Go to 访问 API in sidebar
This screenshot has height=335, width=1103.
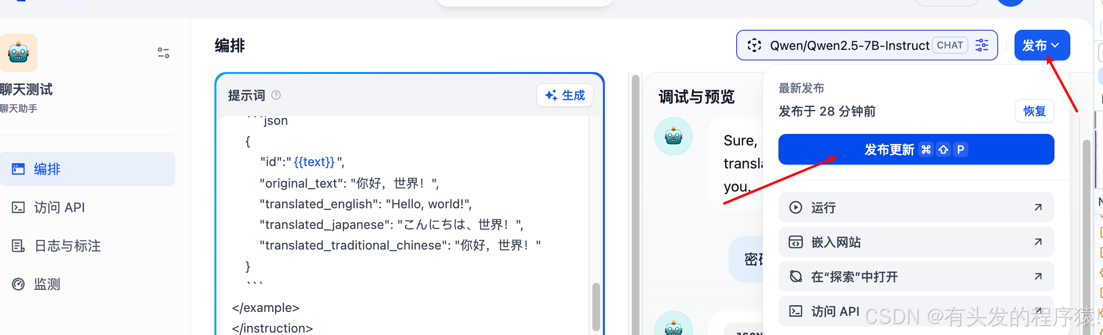click(88, 207)
